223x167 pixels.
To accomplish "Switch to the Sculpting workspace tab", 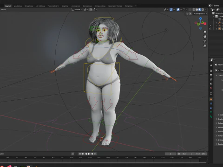I will (29, 6).
